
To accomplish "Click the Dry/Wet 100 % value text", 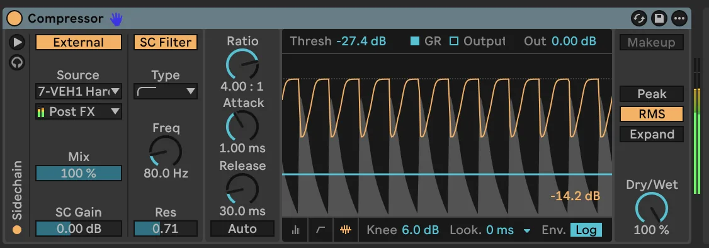I will pos(652,230).
